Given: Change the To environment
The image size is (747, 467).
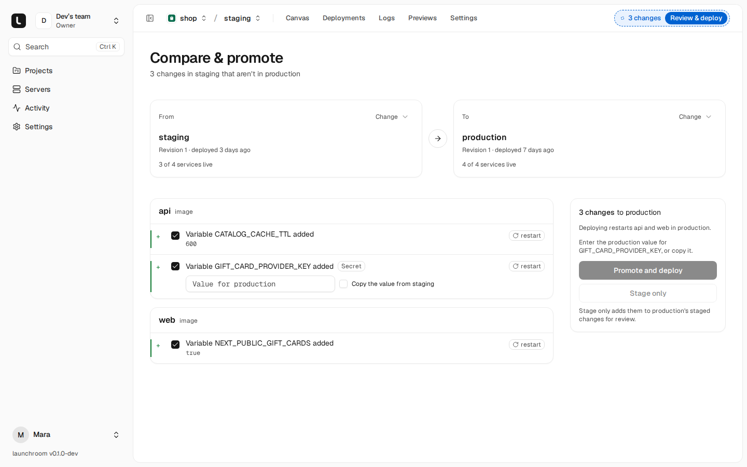Looking at the screenshot, I should coord(695,117).
